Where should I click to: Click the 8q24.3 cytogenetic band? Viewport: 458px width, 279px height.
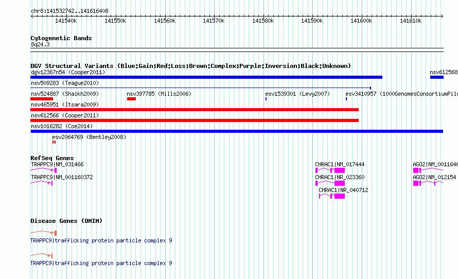pyautogui.click(x=237, y=50)
